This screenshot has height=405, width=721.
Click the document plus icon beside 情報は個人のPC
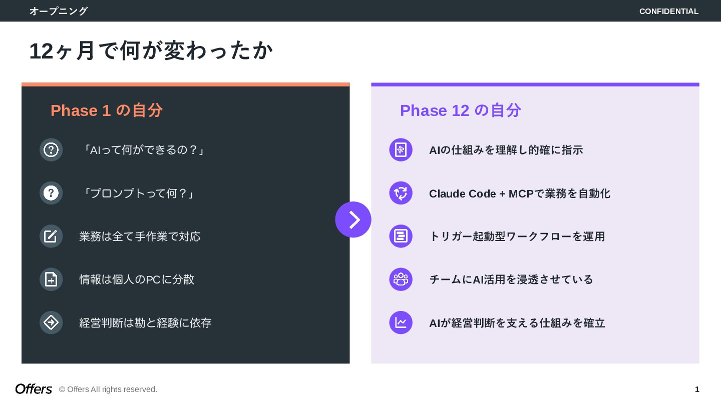coord(51,279)
